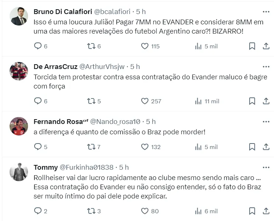Open more options for Bruno Di Calafiori's tweet

(x=266, y=11)
